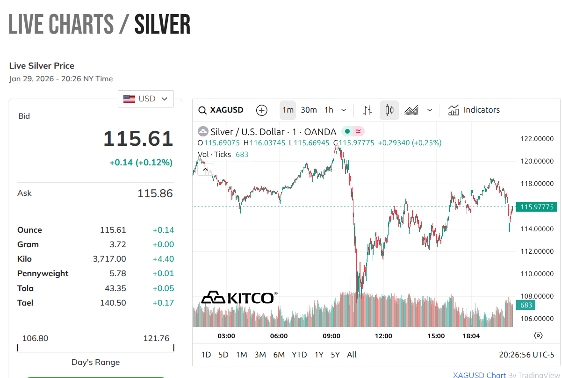Click the Kitco logo on chart

pyautogui.click(x=239, y=297)
